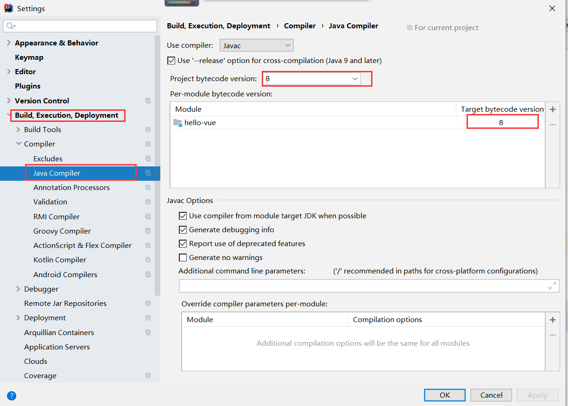
Task: Open the Kotlin Compiler settings page
Action: [60, 260]
